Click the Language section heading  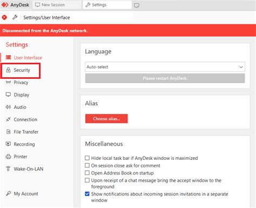click(98, 52)
